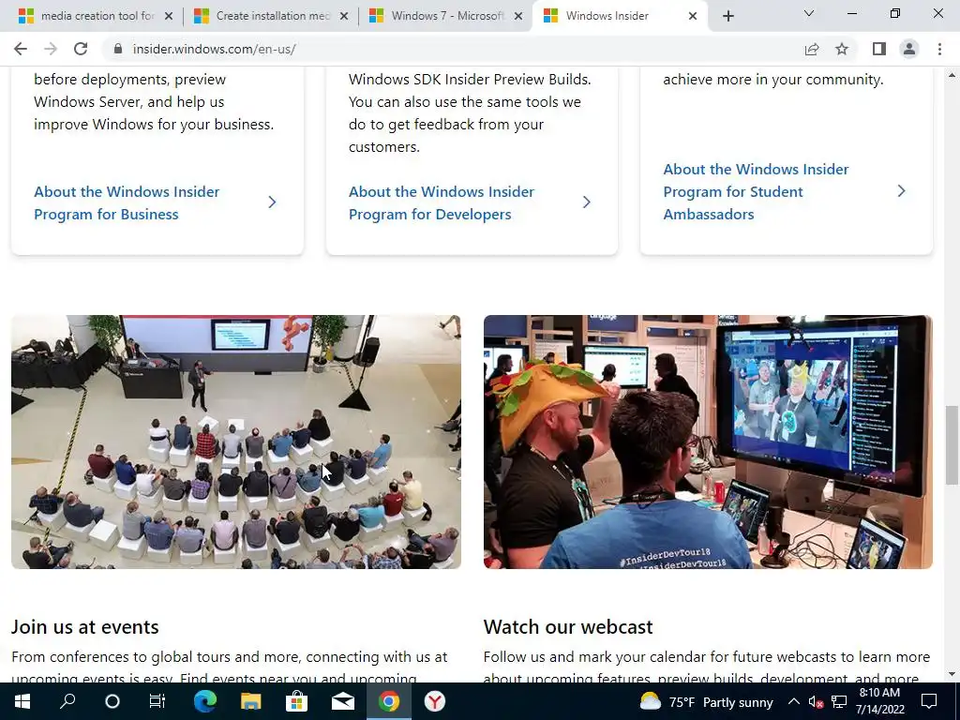960x720 pixels.
Task: Click the page vertical scrollbar thumb
Action: 952,444
